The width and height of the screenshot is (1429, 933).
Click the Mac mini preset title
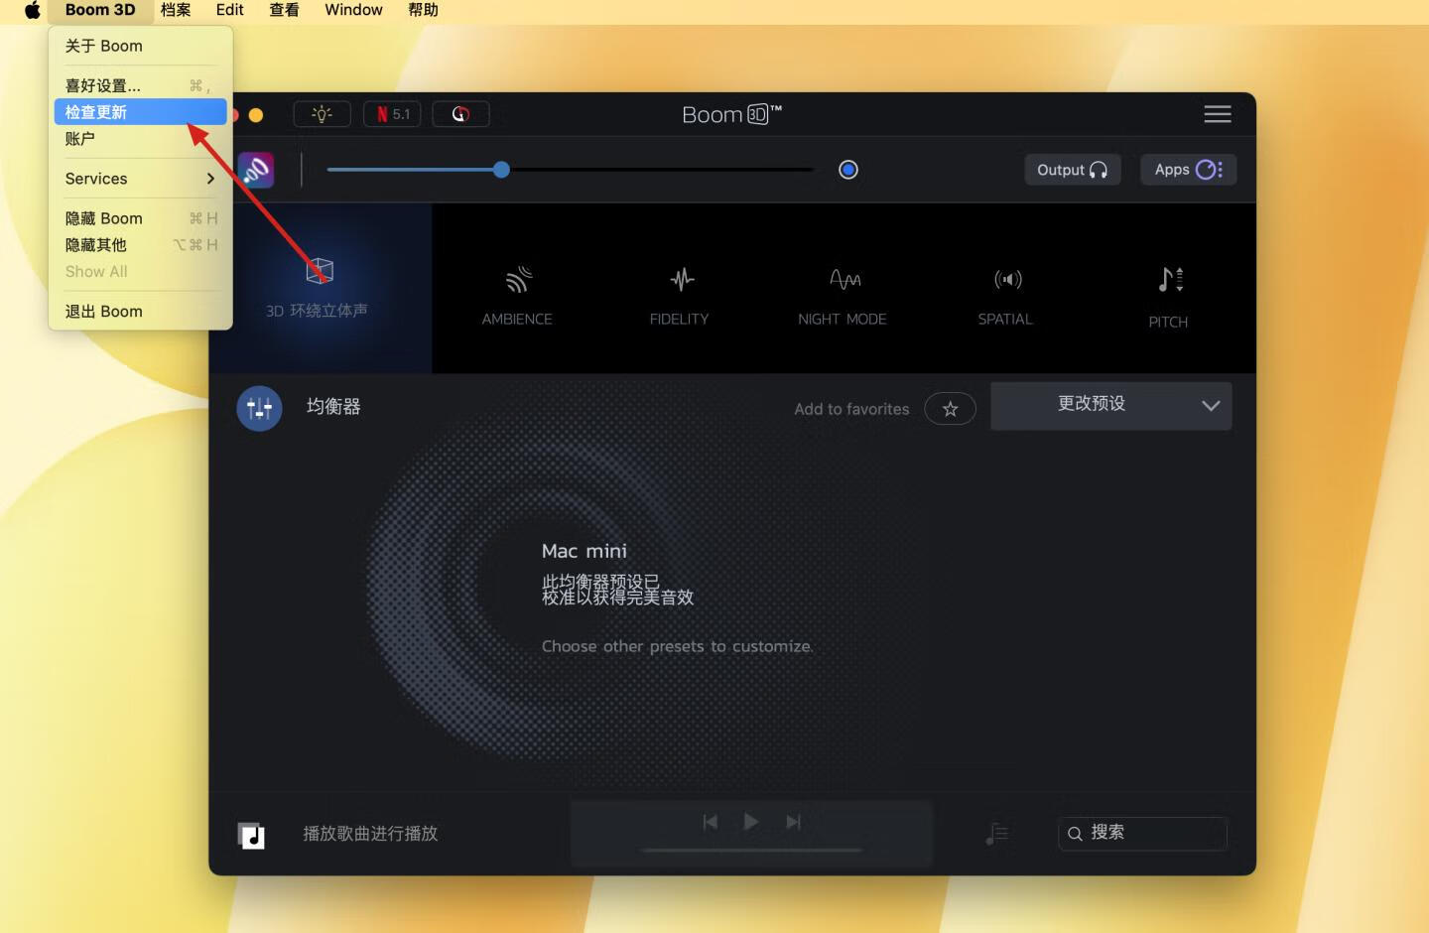[585, 551]
